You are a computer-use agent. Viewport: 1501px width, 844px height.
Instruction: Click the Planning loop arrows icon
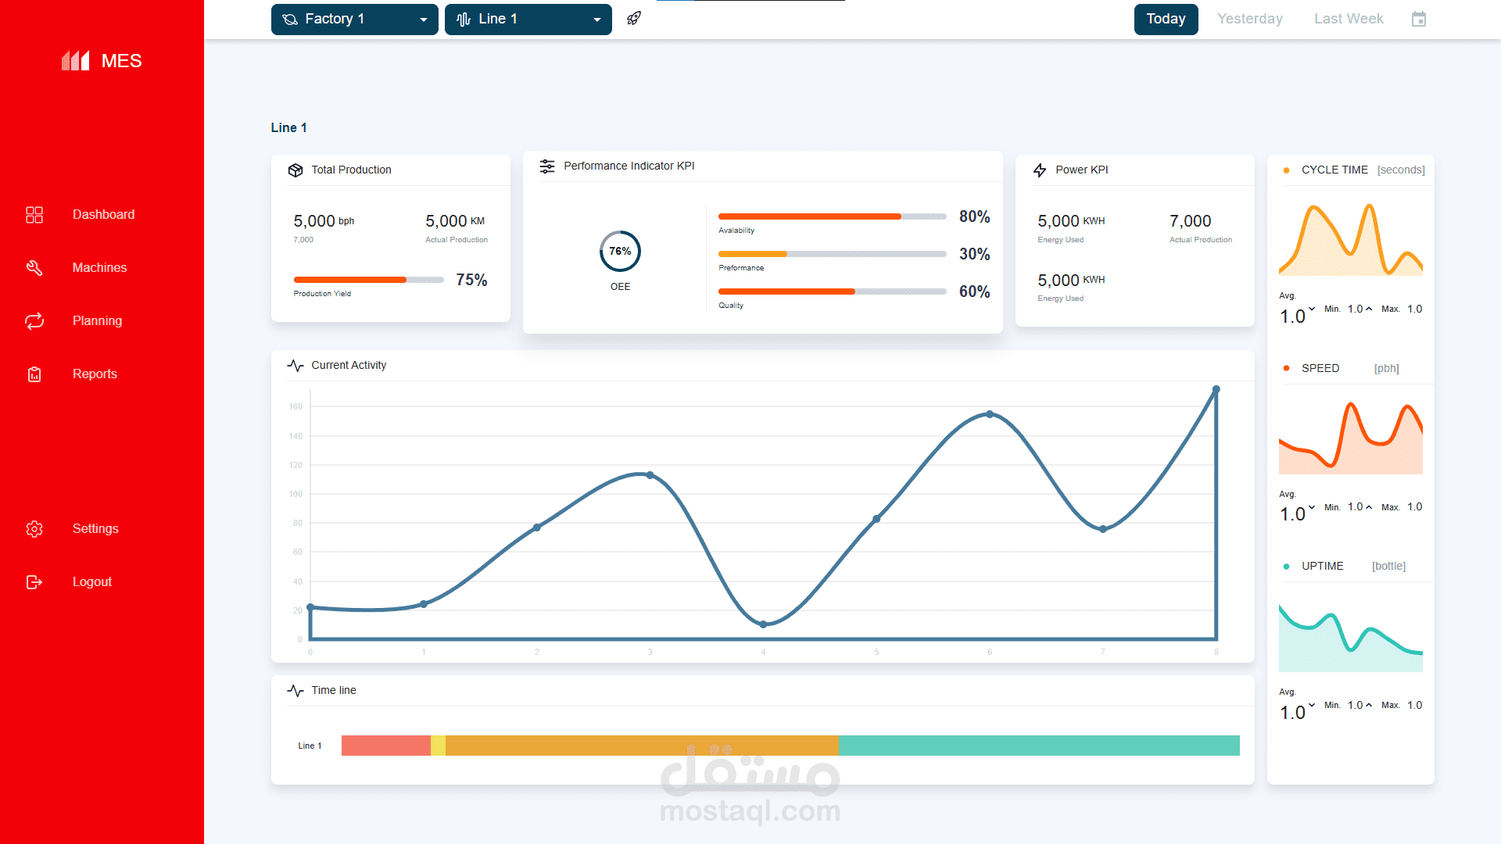(34, 321)
